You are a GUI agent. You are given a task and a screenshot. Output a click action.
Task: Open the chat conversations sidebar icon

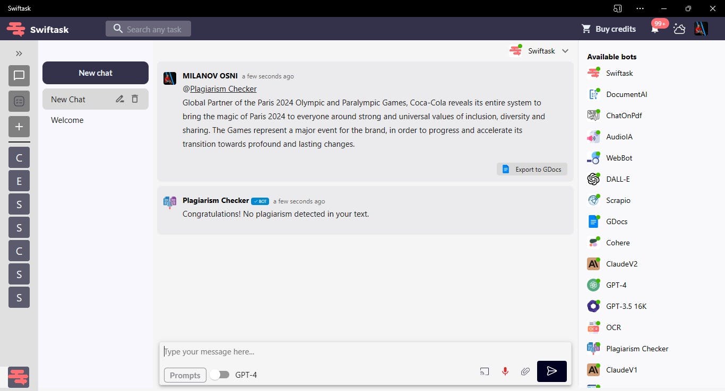[x=19, y=76]
